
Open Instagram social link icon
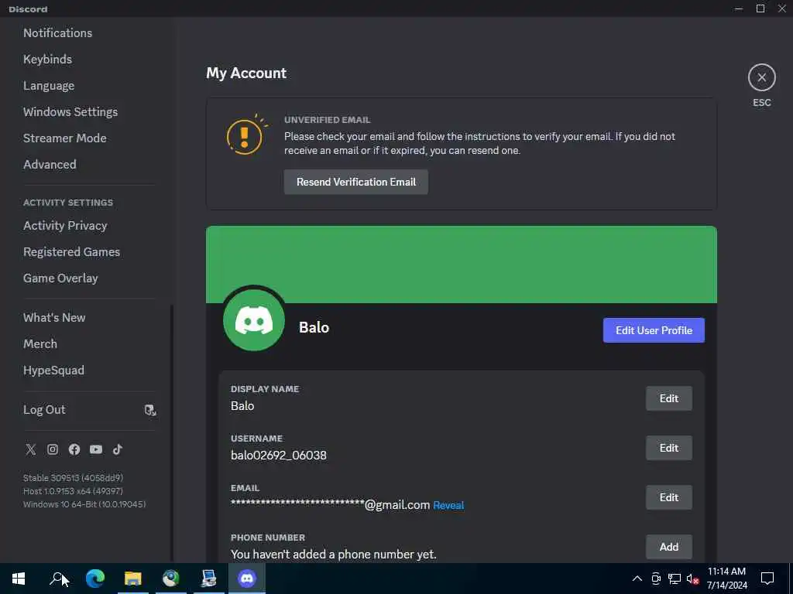click(53, 449)
